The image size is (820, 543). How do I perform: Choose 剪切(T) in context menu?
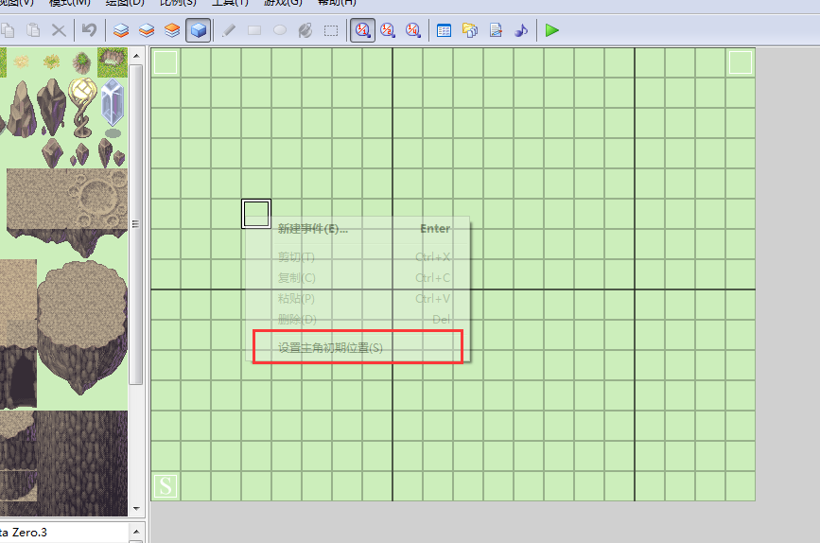click(358, 257)
